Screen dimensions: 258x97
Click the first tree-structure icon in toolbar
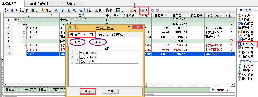tap(6, 10)
